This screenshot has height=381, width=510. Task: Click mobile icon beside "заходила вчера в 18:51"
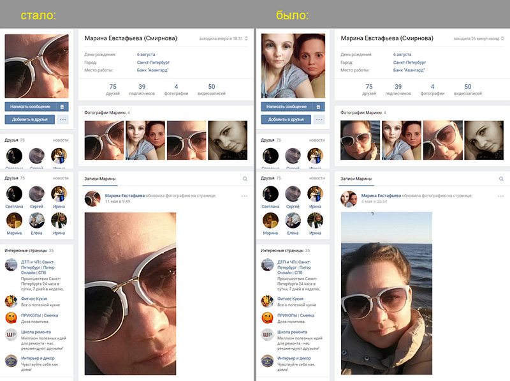coord(246,38)
